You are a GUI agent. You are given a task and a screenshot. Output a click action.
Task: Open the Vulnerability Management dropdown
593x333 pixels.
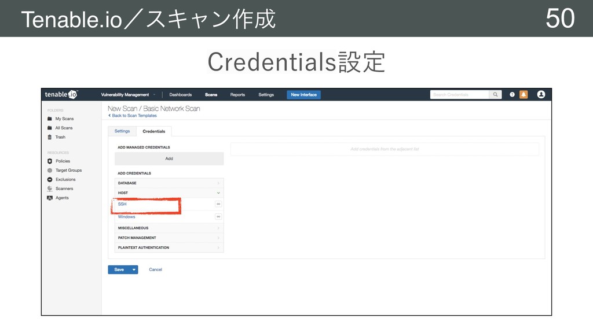click(x=128, y=95)
